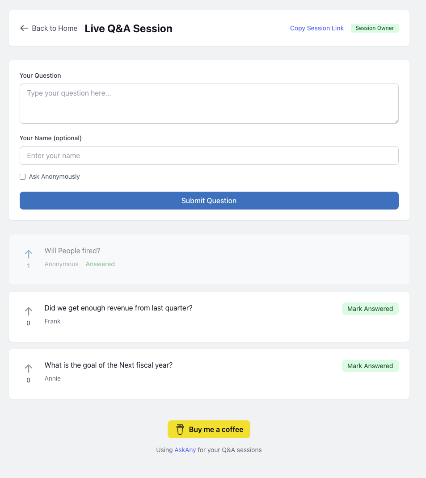Submit the question with Submit Question
This screenshot has height=478, width=426.
point(209,201)
